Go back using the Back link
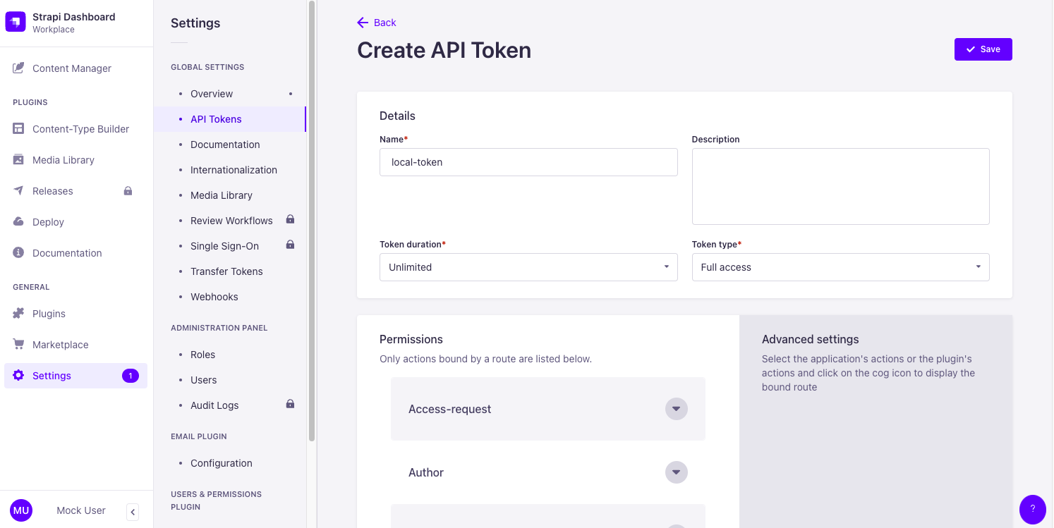This screenshot has height=528, width=1054. point(377,23)
